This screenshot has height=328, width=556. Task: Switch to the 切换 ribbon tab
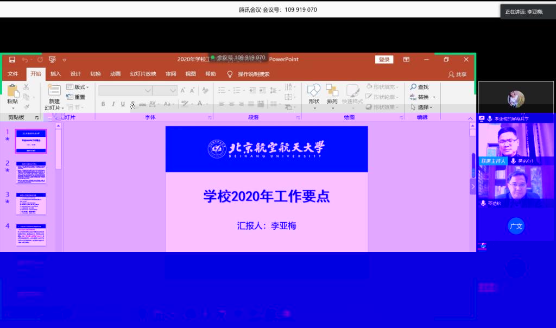coord(96,74)
